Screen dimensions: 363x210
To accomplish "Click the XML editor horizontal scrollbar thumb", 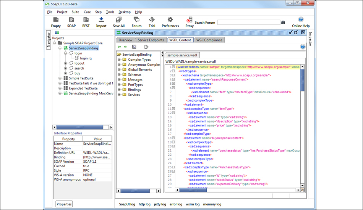I will pos(193,190).
